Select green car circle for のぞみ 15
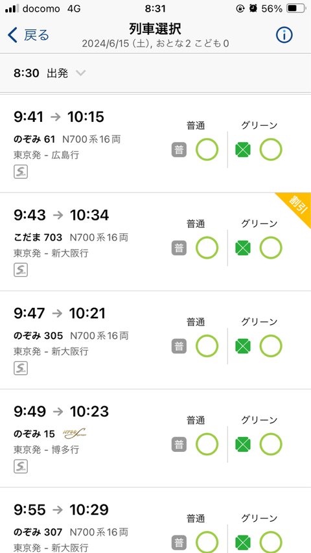Viewport: 311px width, 553px height. (271, 444)
